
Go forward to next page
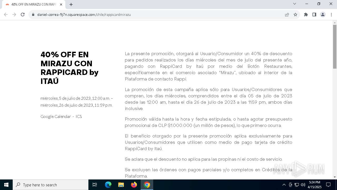point(14,15)
